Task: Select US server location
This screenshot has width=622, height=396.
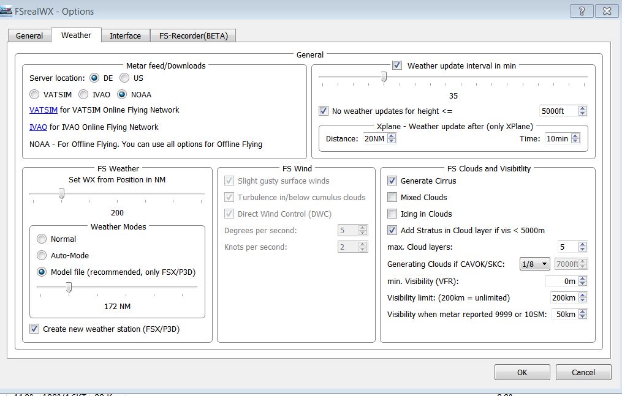Action: point(124,78)
